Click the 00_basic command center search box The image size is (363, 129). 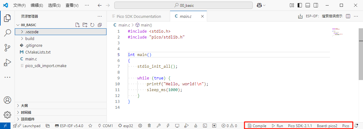(x=183, y=5)
